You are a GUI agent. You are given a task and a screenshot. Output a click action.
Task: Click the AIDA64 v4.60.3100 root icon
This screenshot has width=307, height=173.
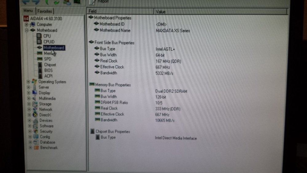26,19
